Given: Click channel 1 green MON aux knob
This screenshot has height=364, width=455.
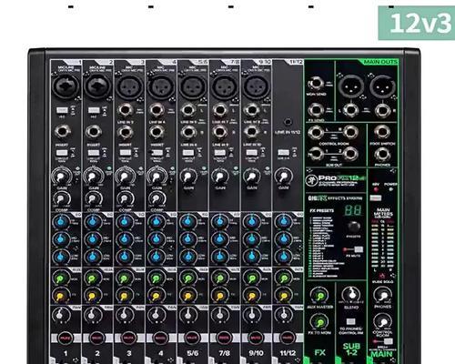Looking at the screenshot, I should point(61,278).
